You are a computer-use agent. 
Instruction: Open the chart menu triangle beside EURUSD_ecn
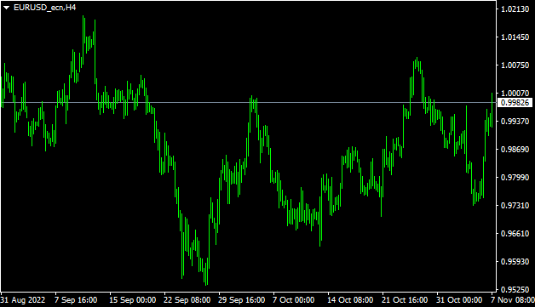7,8
